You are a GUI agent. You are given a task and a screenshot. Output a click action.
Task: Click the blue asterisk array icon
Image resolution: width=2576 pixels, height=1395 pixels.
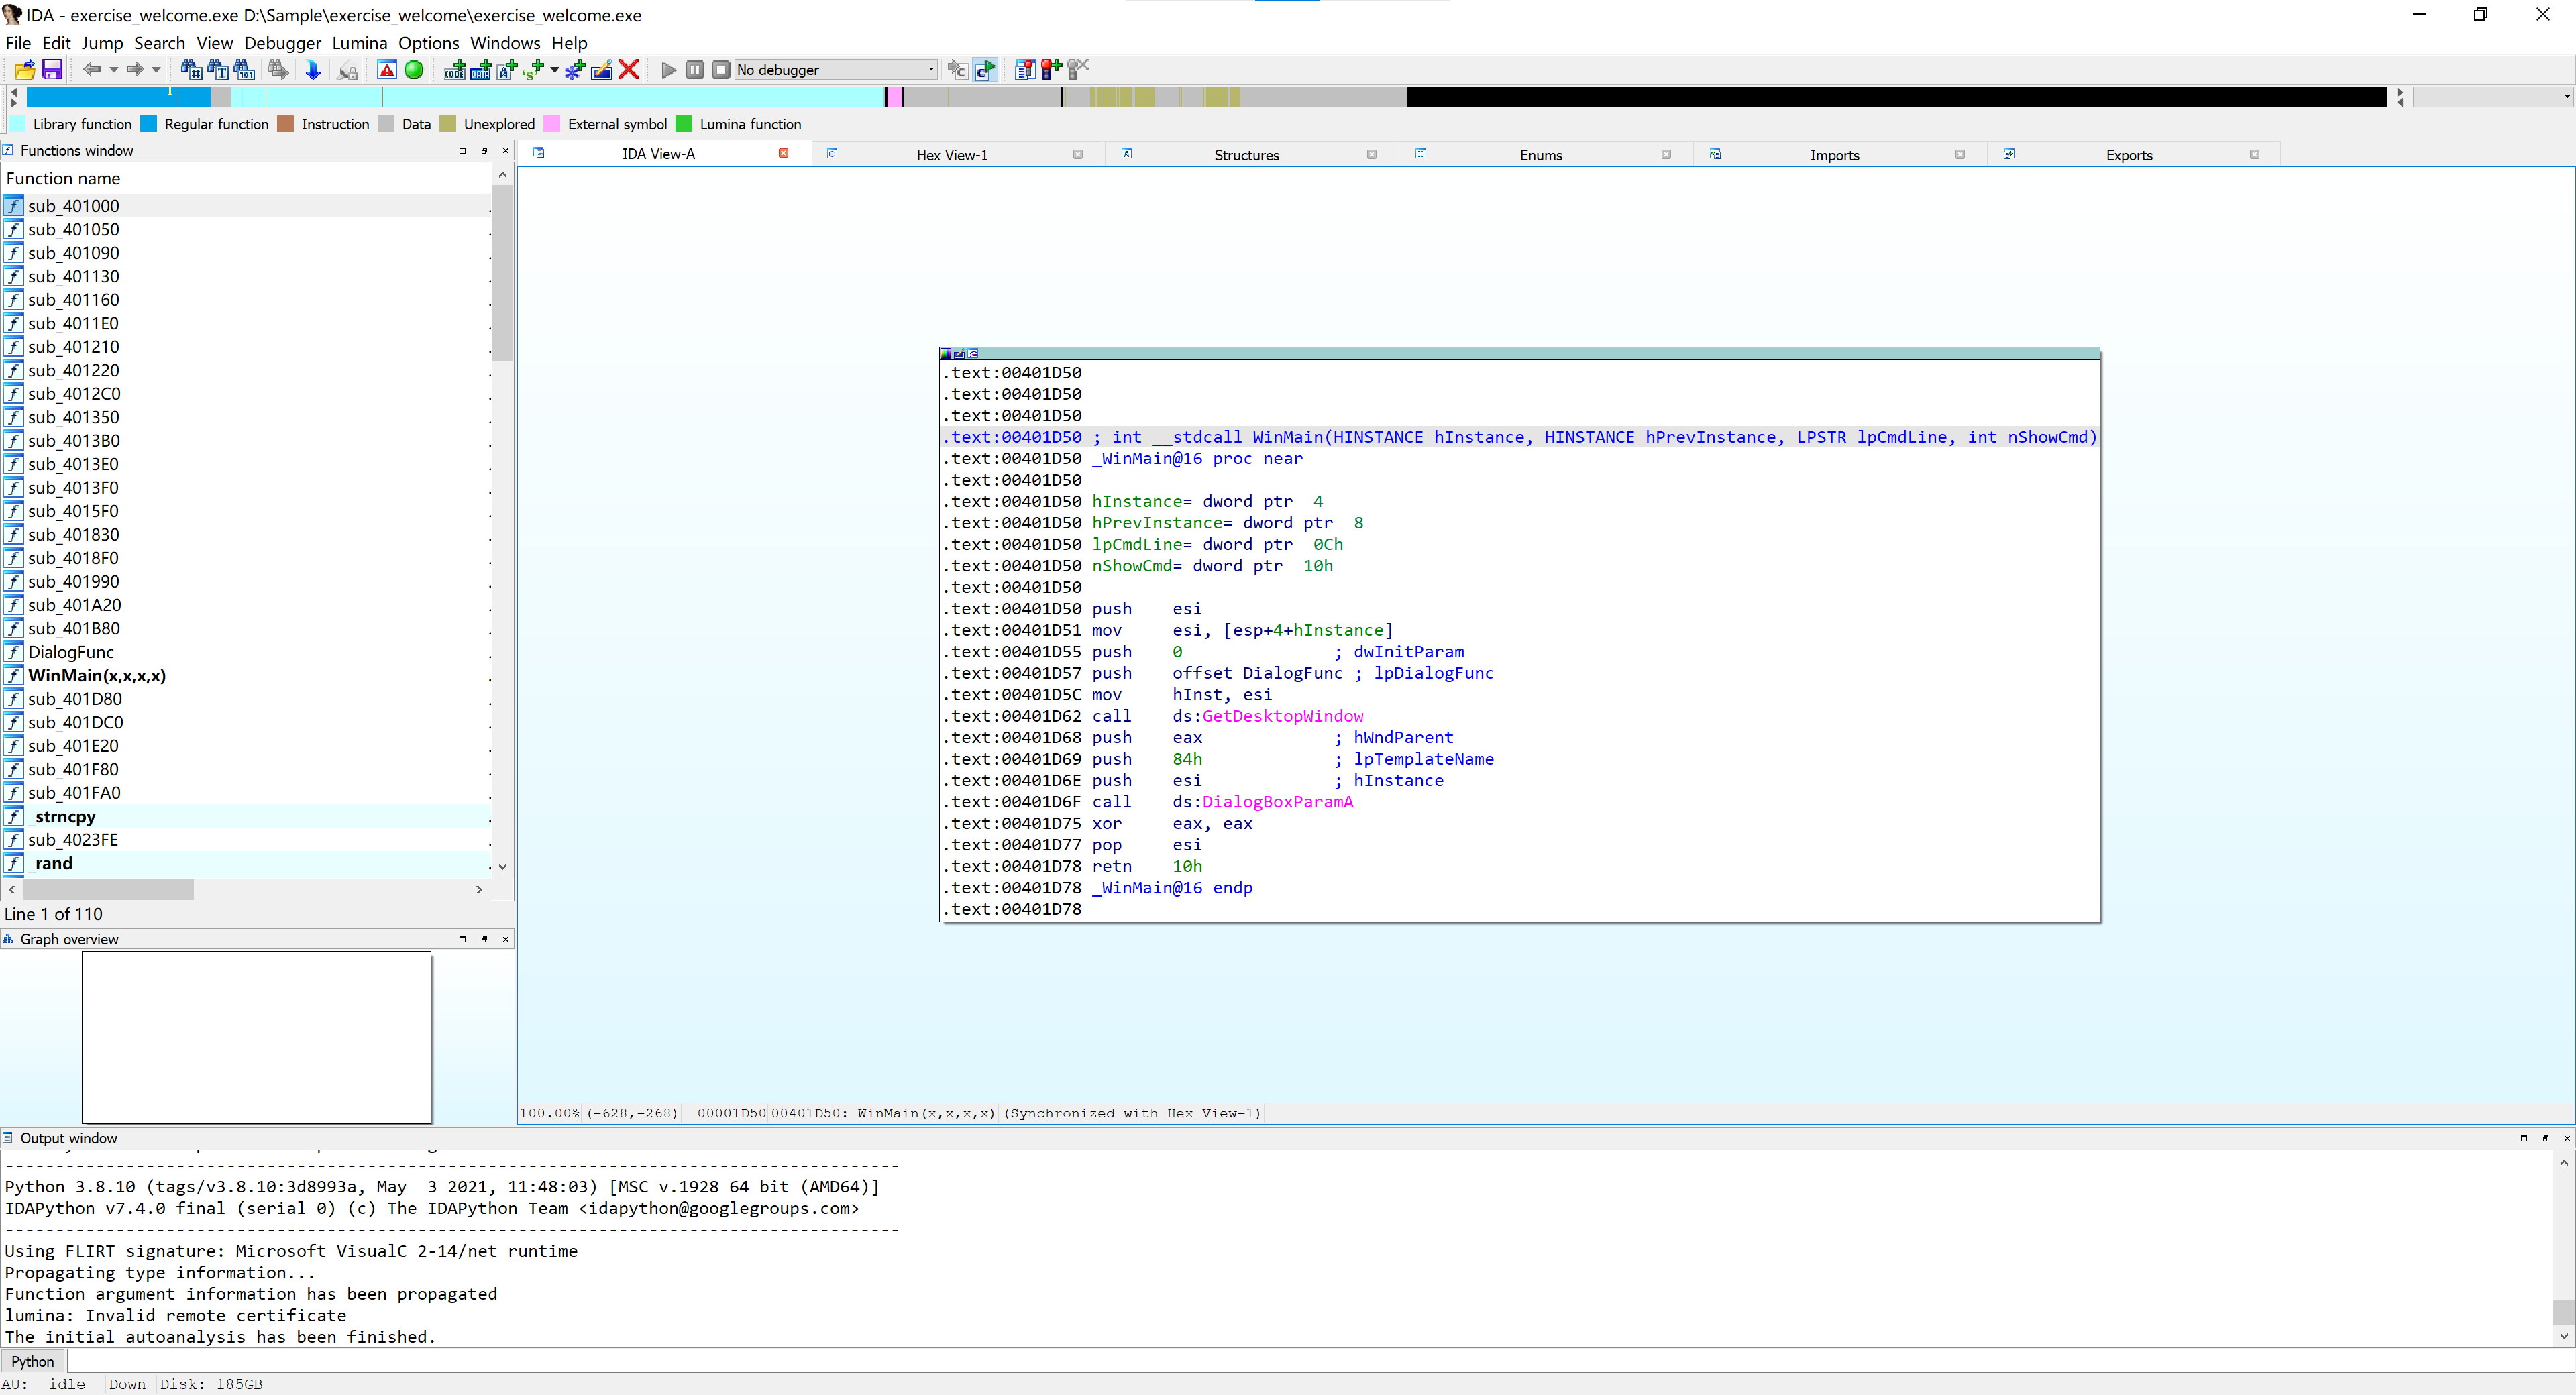click(x=575, y=69)
